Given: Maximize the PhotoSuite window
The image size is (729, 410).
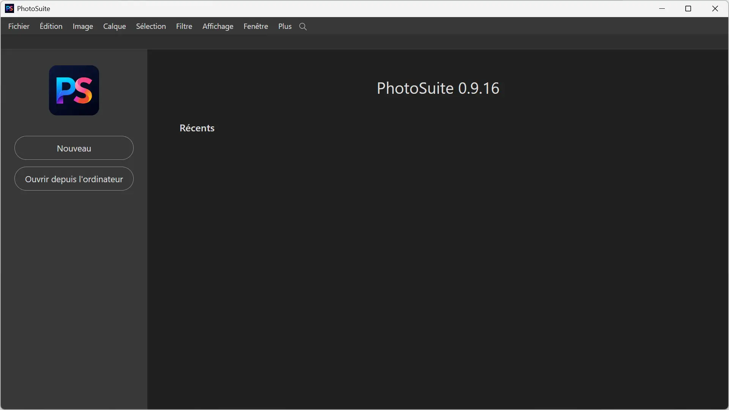Looking at the screenshot, I should click(x=688, y=8).
